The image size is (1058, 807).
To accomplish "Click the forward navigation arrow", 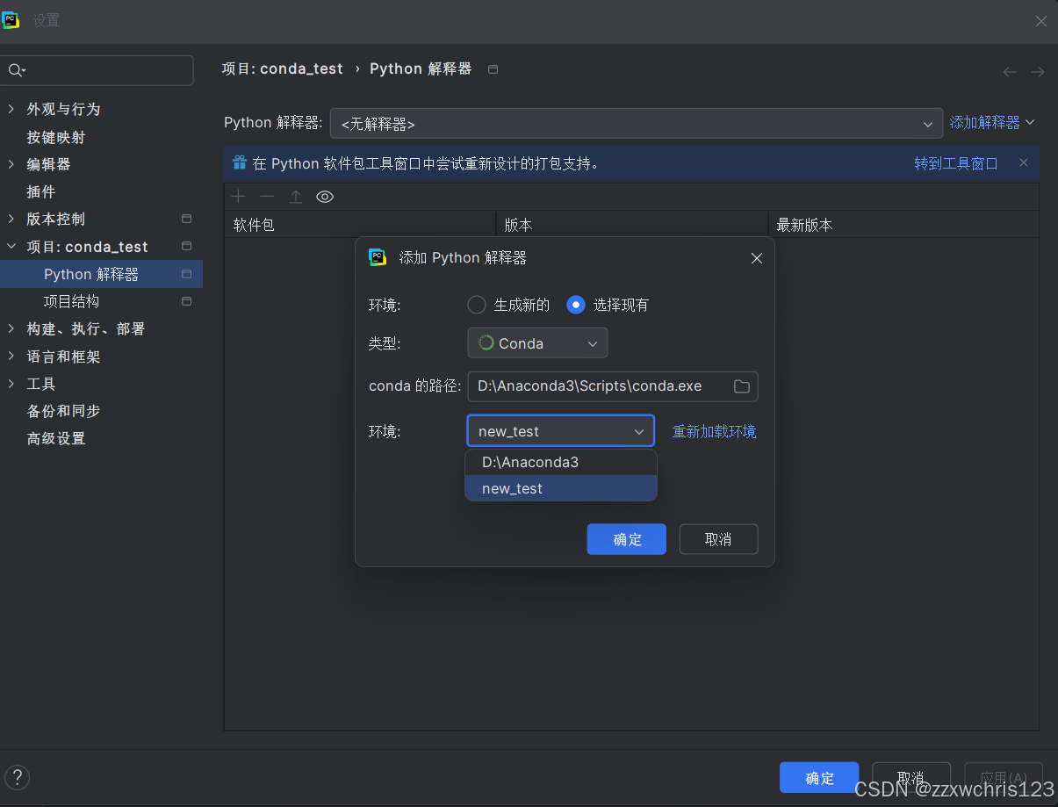I will (1038, 72).
